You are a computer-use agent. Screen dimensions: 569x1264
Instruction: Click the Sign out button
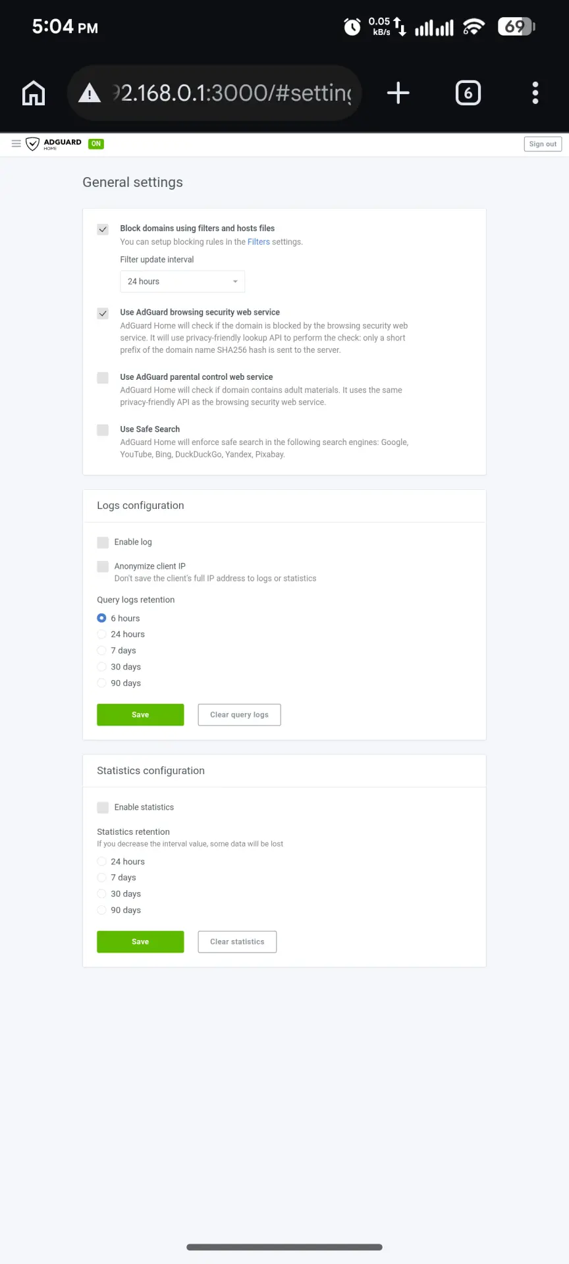[543, 144]
